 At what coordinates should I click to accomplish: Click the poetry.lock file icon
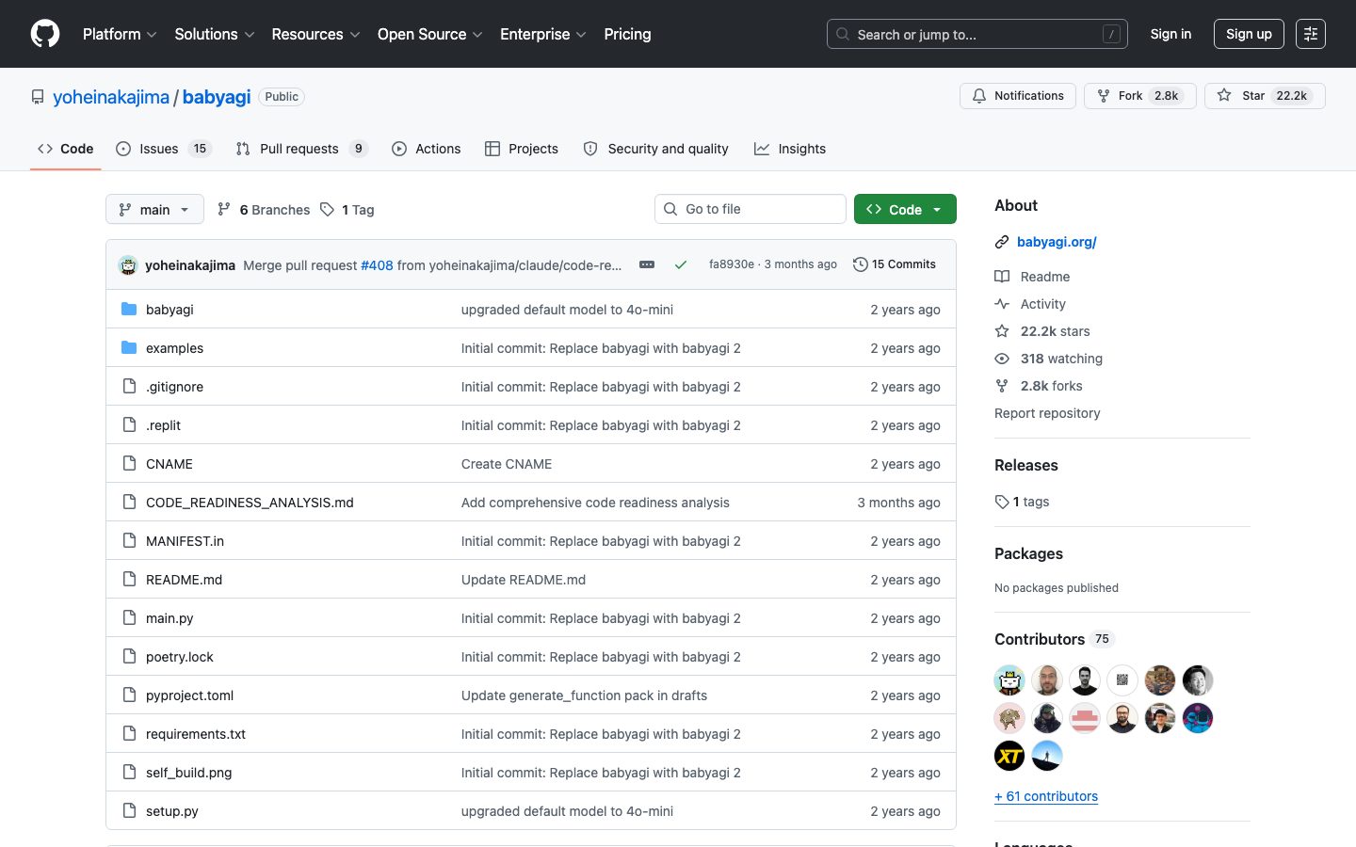point(129,656)
